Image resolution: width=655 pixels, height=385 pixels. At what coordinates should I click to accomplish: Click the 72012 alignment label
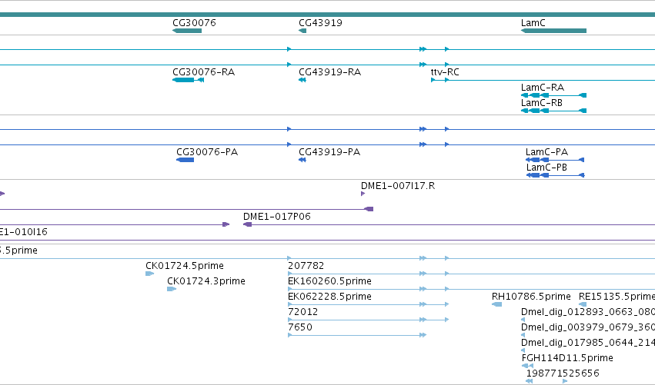[302, 312]
